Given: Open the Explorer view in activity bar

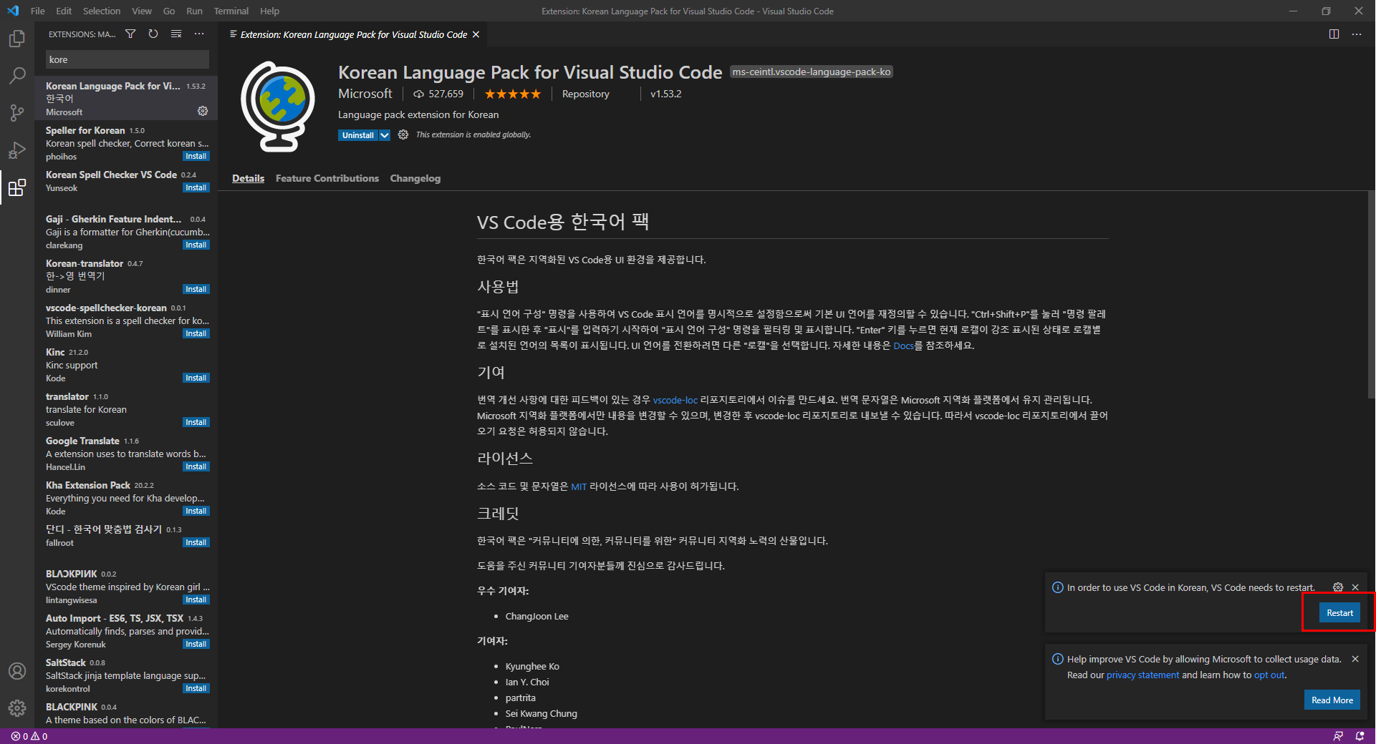Looking at the screenshot, I should [x=17, y=38].
